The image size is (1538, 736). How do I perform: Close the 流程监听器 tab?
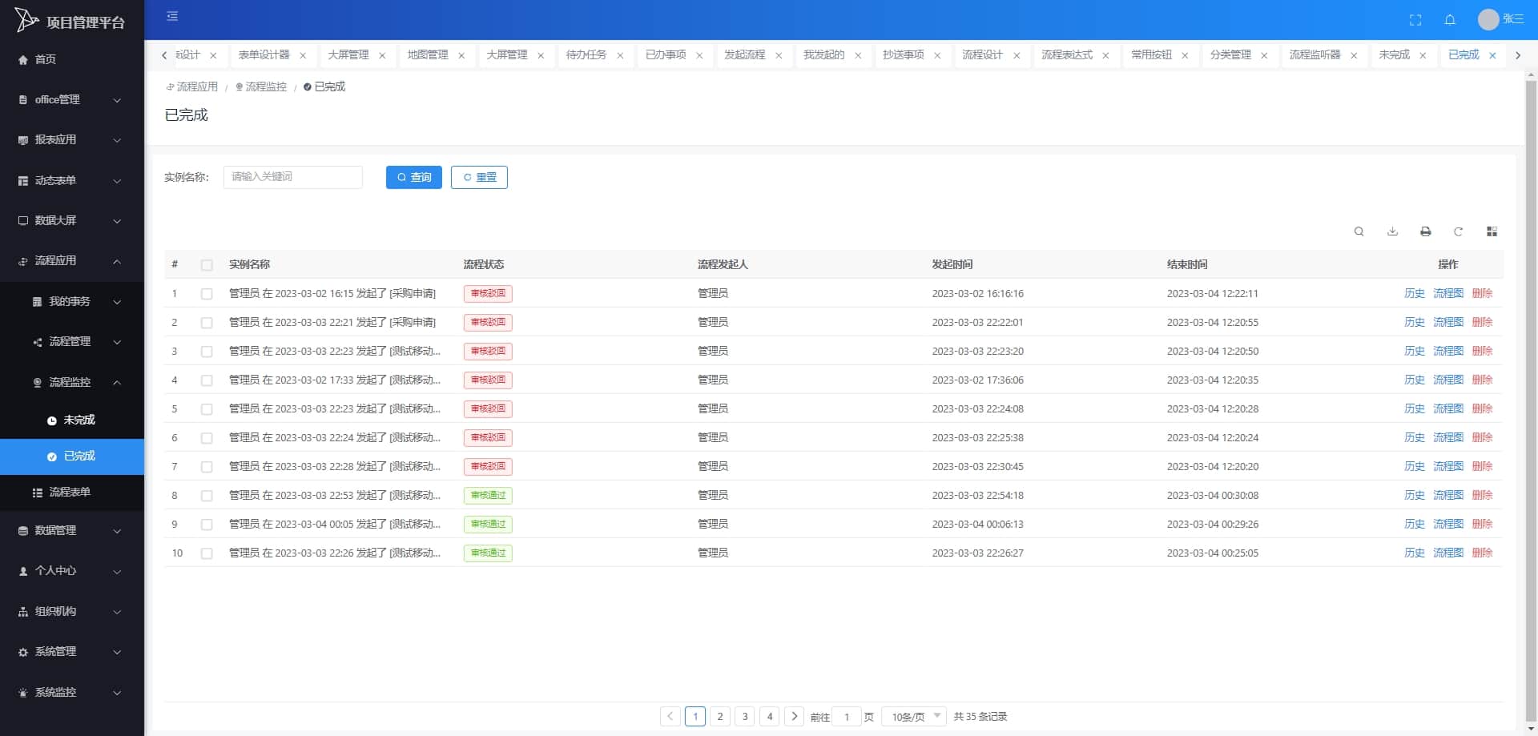coord(1354,55)
